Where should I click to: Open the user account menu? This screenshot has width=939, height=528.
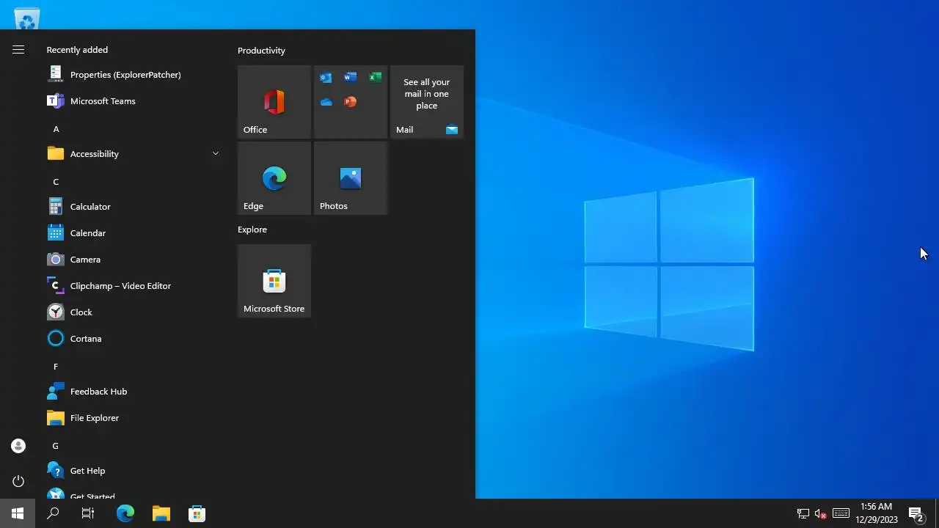click(18, 446)
